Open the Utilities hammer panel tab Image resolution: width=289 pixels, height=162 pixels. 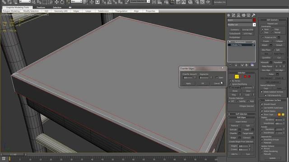253,15
